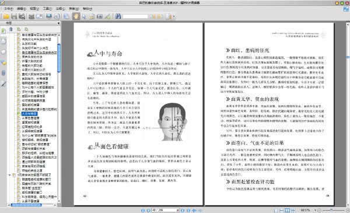The height and width of the screenshot is (213, 350).
Task: Switch to continuous page layout
Action: click(282, 210)
